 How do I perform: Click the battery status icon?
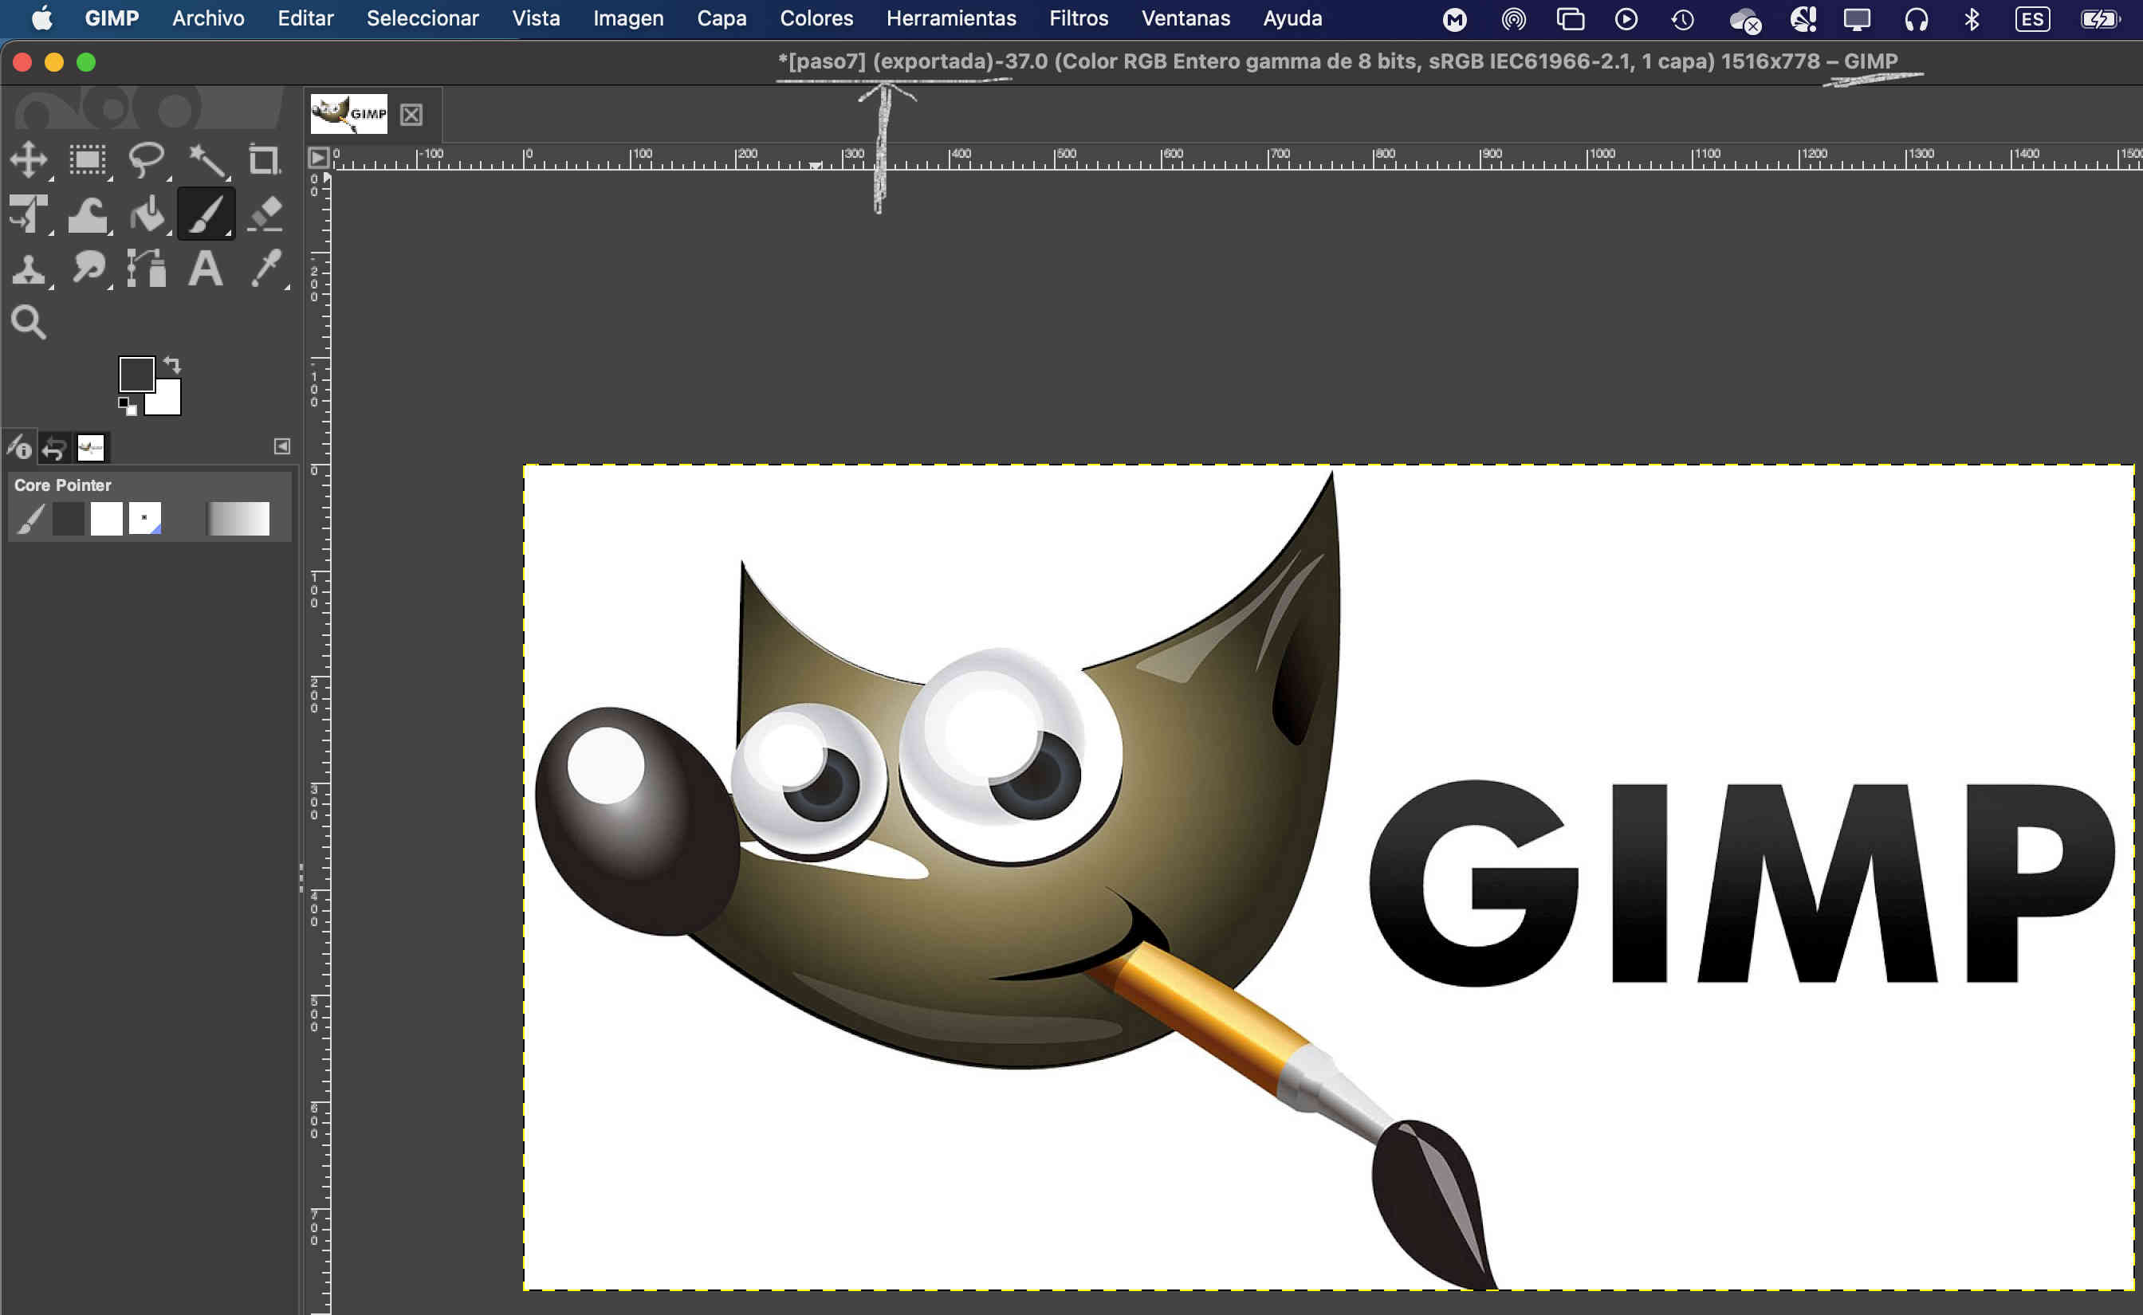[x=2099, y=19]
